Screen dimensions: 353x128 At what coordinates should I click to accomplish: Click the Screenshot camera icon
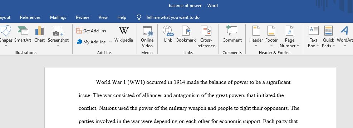58,31
